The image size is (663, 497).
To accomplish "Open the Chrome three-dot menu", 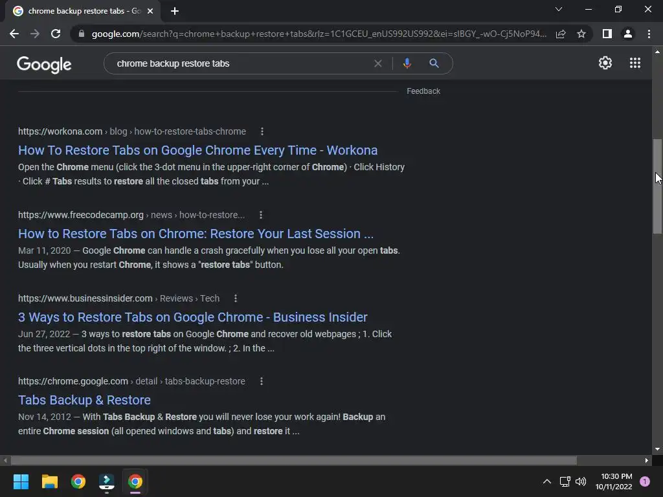I will pyautogui.click(x=649, y=34).
